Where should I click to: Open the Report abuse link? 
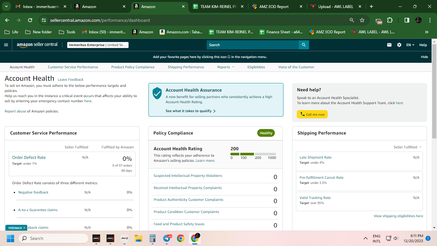pos(15,111)
